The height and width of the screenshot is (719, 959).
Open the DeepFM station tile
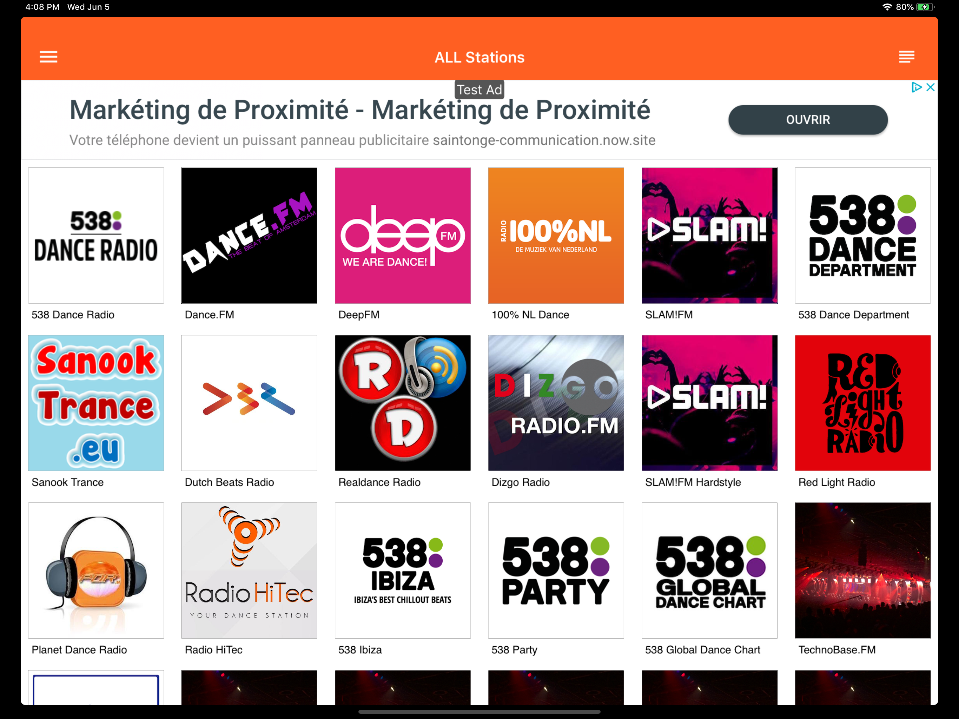403,236
